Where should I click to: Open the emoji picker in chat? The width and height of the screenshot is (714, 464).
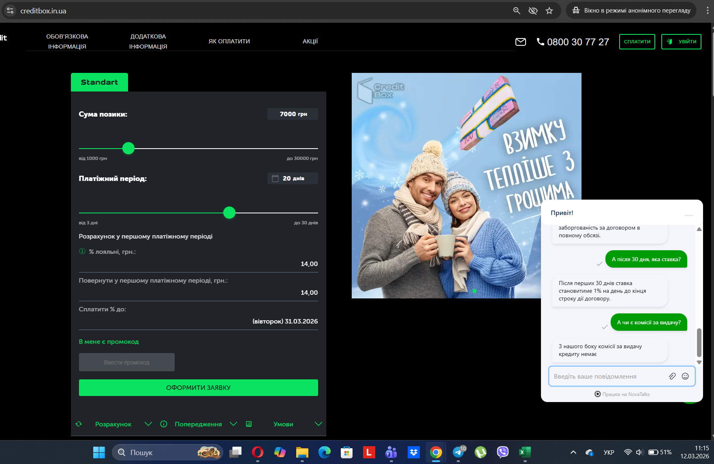point(685,376)
